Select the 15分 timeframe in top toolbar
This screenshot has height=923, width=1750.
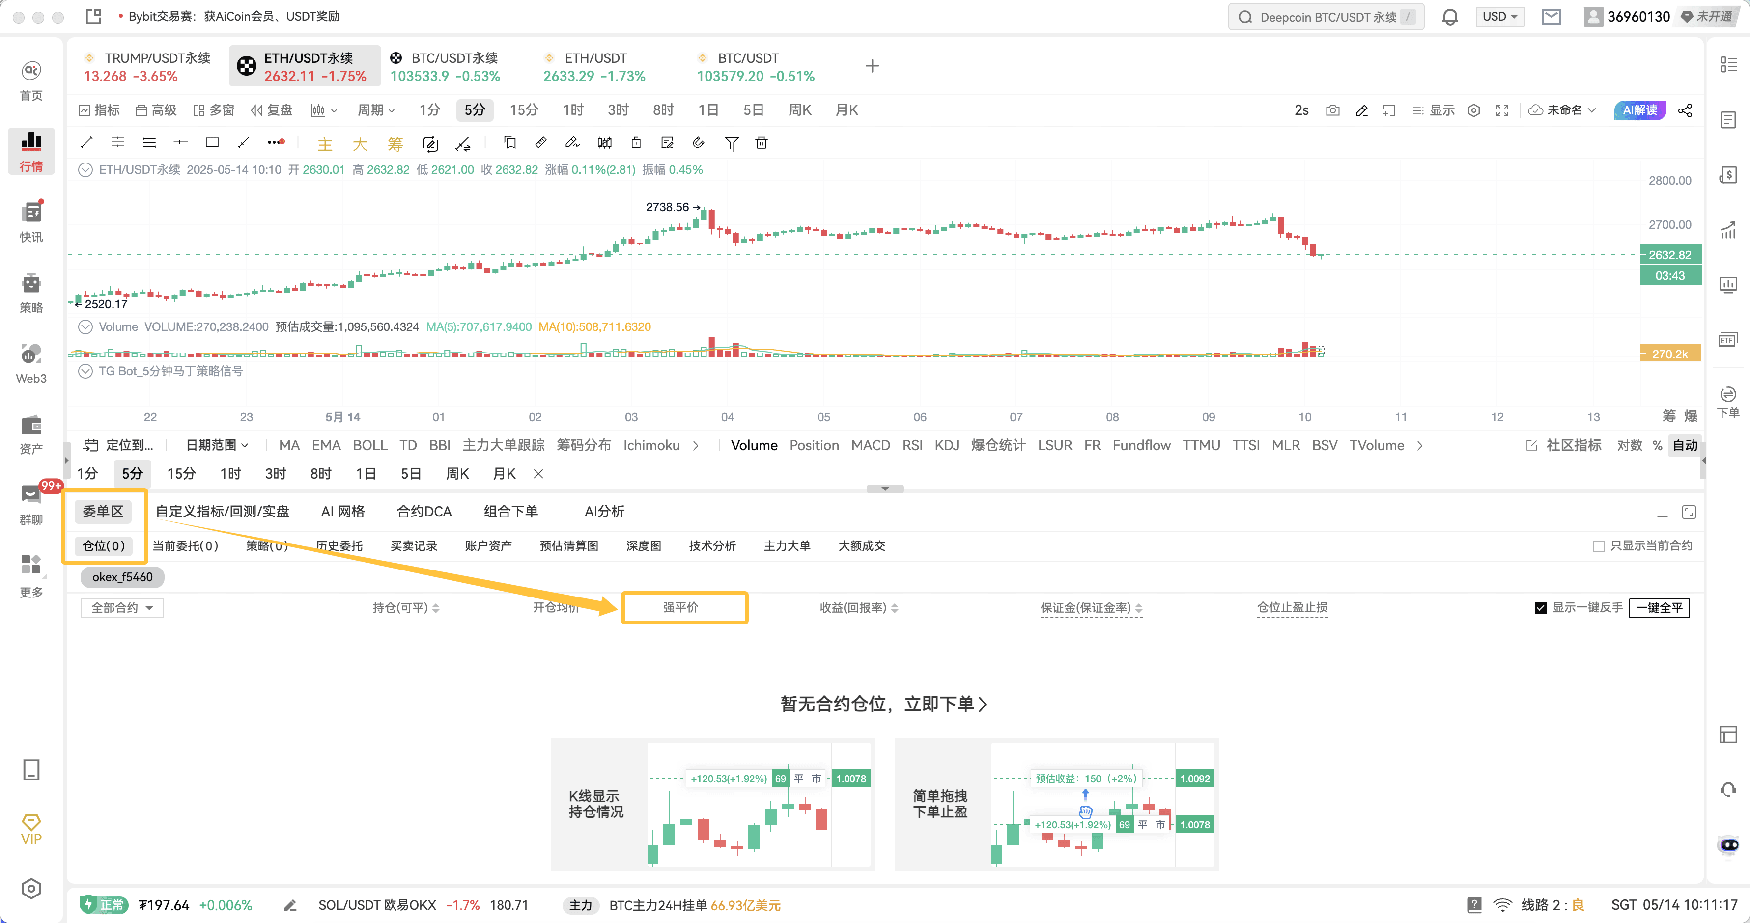click(x=524, y=110)
